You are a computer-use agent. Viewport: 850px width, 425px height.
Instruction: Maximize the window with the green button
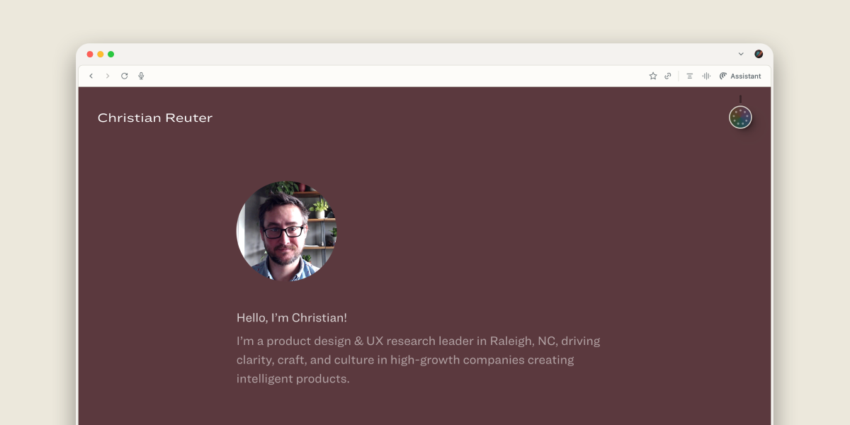111,55
